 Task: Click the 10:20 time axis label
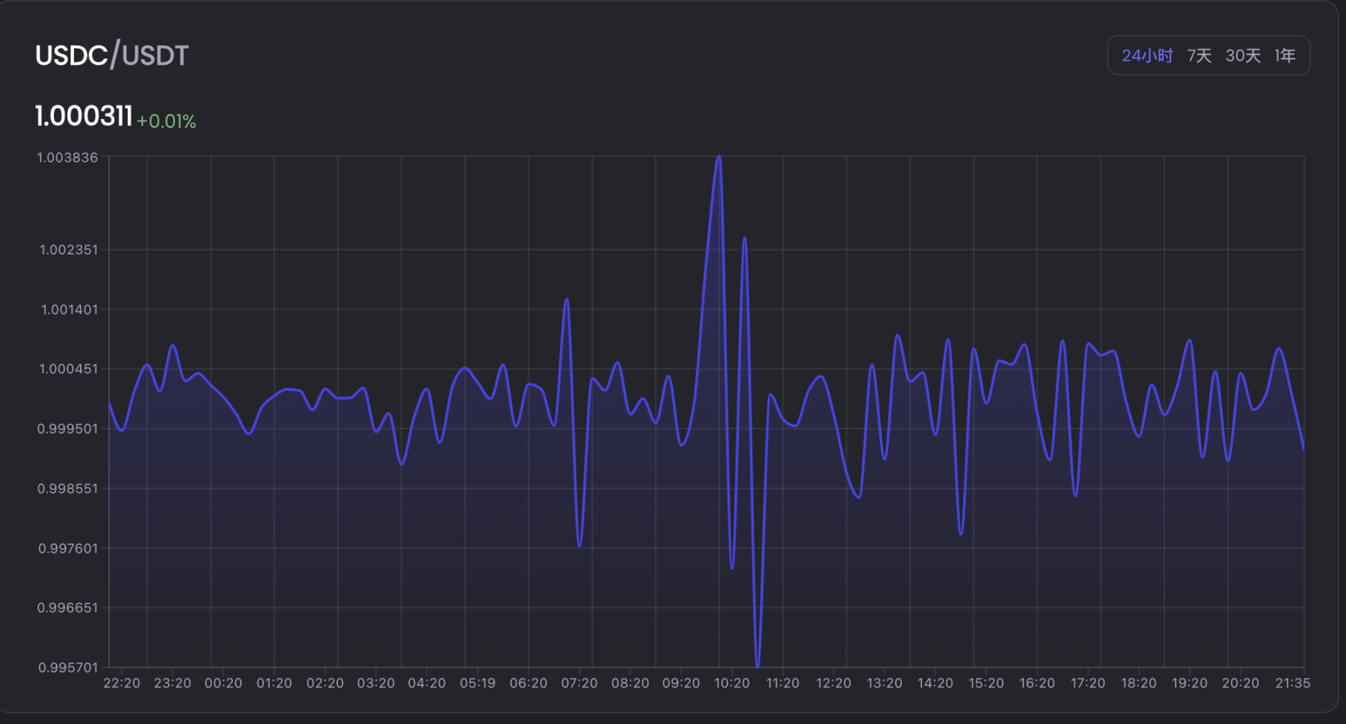731,684
